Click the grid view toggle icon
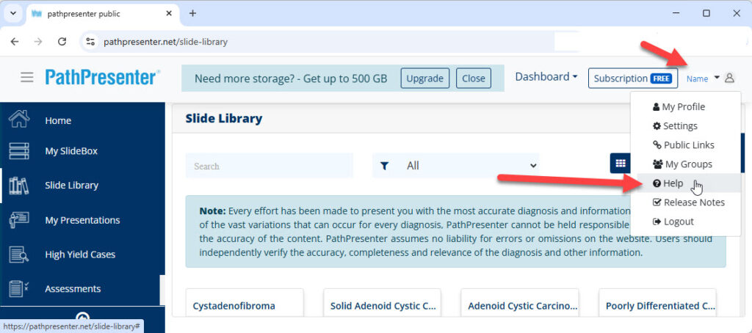Image resolution: width=752 pixels, height=333 pixels. tap(620, 164)
